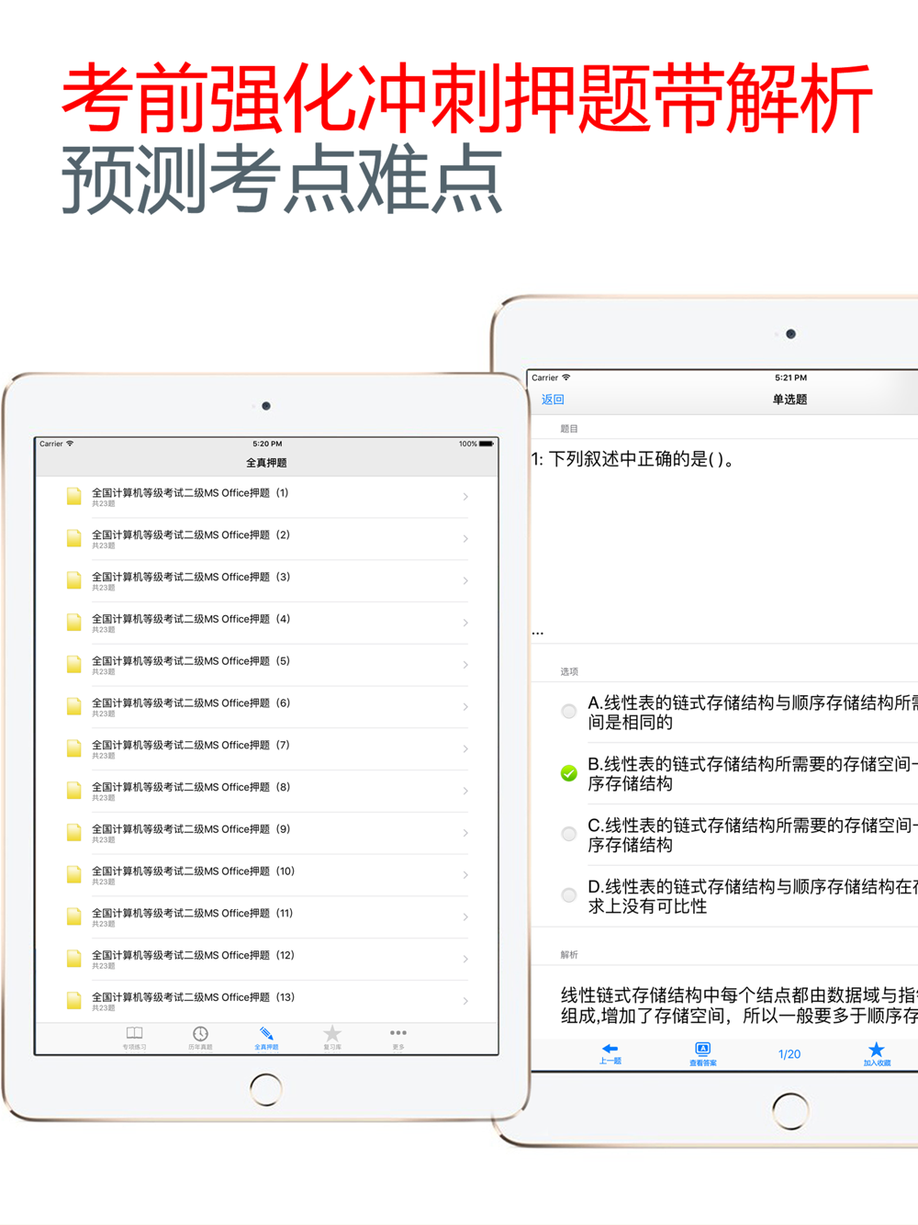Tap the right iPad home button
The height and width of the screenshot is (1225, 918).
click(x=790, y=1111)
